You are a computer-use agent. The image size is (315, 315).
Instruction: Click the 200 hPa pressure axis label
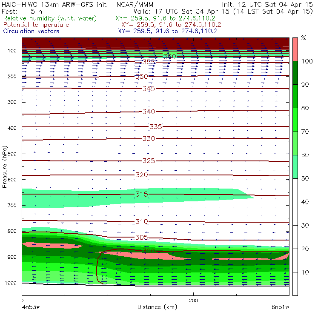point(12,77)
